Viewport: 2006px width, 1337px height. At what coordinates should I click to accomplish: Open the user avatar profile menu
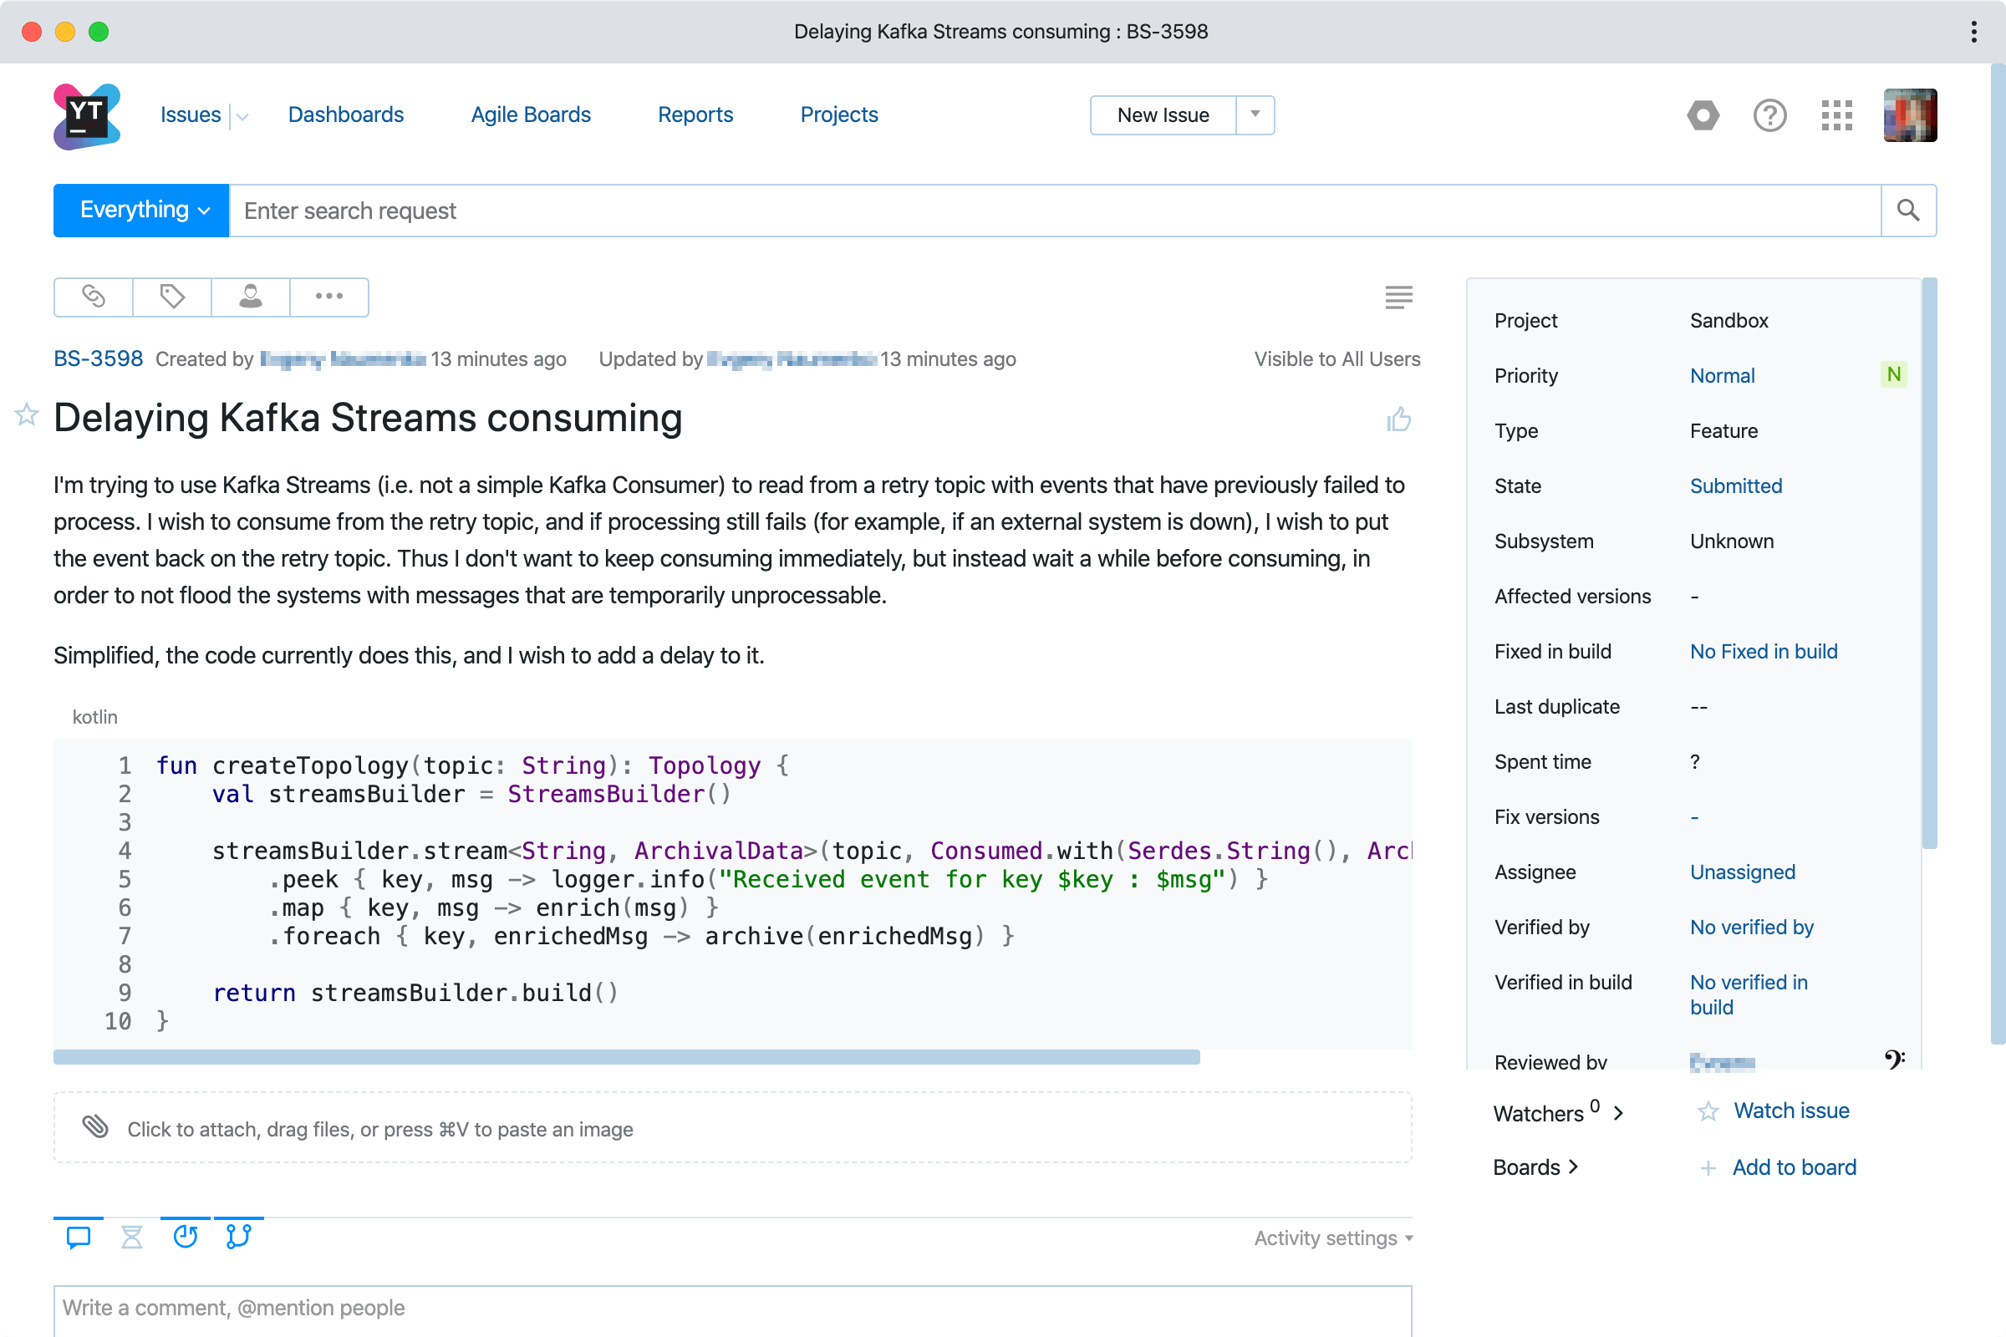(x=1911, y=115)
